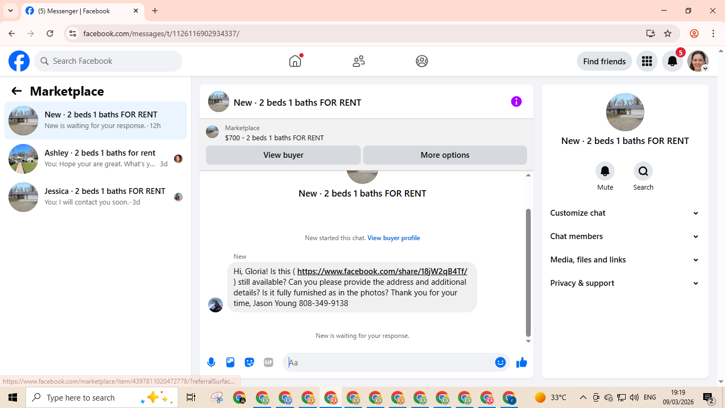Select the Messenger | Facebook browser tab
Screen dimensions: 725x408
pos(82,11)
